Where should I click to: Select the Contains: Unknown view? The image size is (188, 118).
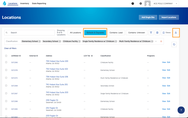click(137, 33)
